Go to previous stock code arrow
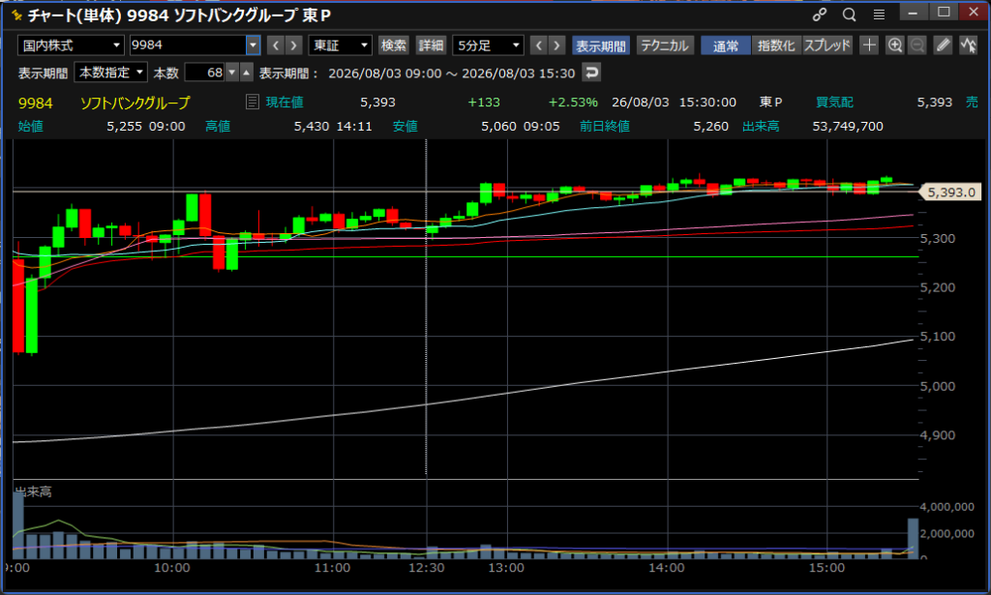The image size is (991, 595). (x=276, y=45)
